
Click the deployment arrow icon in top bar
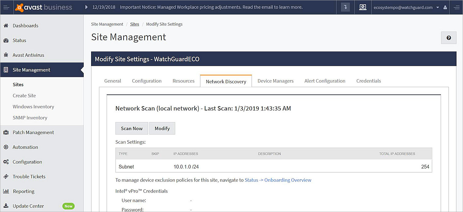pos(345,7)
